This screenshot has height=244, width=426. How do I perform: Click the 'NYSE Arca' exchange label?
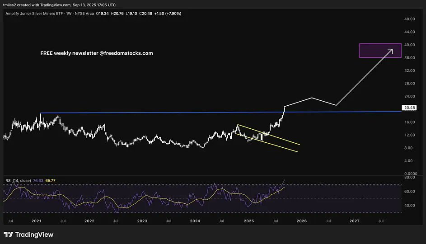84,13
